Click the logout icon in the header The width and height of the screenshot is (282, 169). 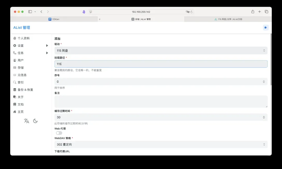266,28
